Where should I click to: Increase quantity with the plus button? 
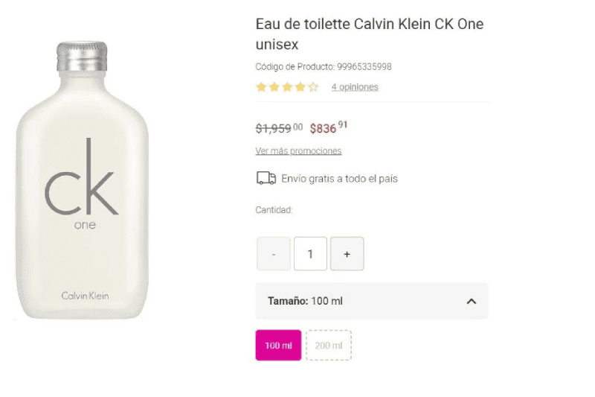(347, 254)
